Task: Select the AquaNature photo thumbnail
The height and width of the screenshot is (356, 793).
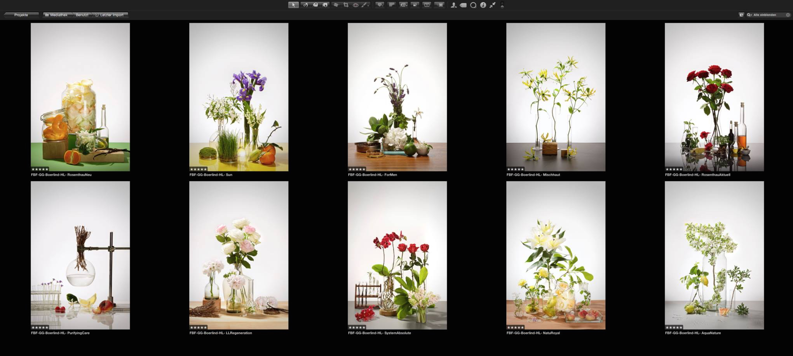Action: (714, 255)
